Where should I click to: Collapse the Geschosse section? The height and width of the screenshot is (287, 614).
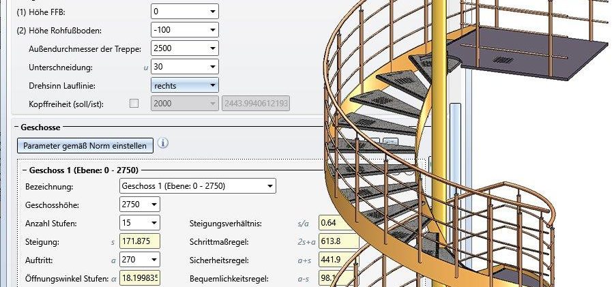click(15, 127)
